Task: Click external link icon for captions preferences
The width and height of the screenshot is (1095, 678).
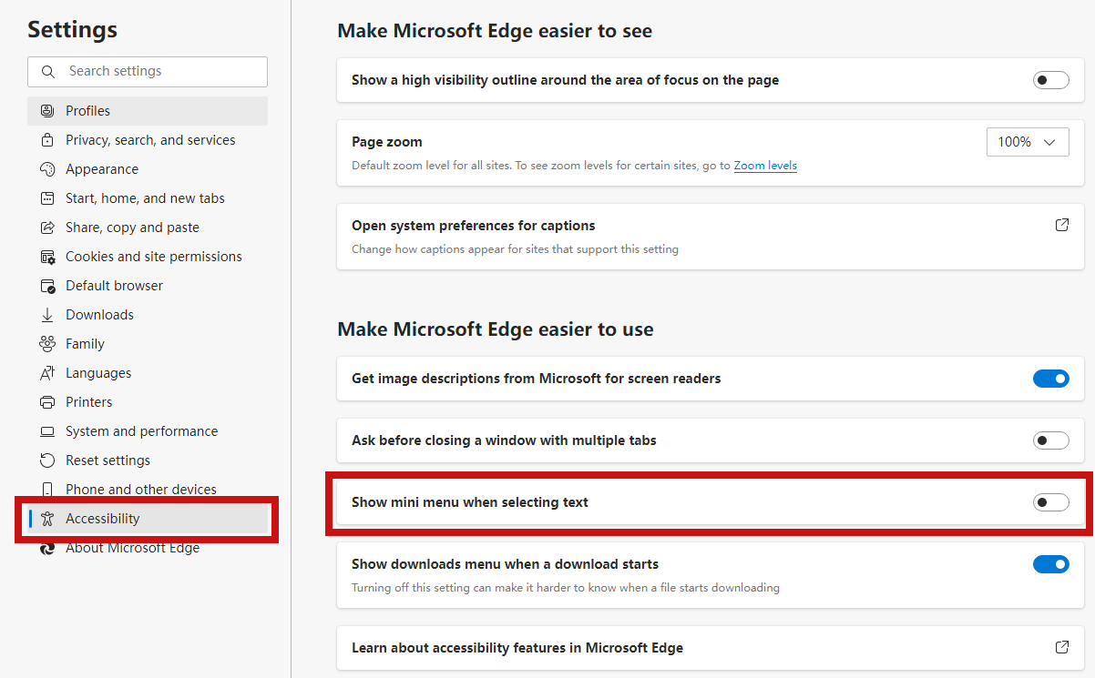Action: 1061,225
